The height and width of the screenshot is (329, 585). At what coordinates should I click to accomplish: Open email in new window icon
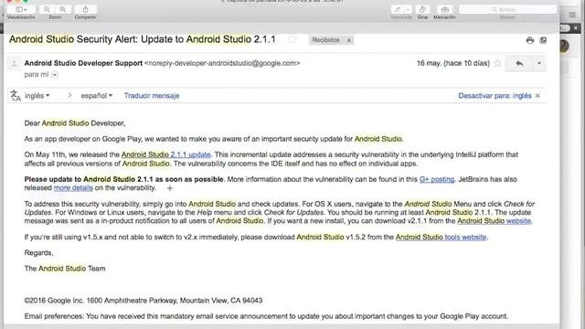(x=543, y=40)
